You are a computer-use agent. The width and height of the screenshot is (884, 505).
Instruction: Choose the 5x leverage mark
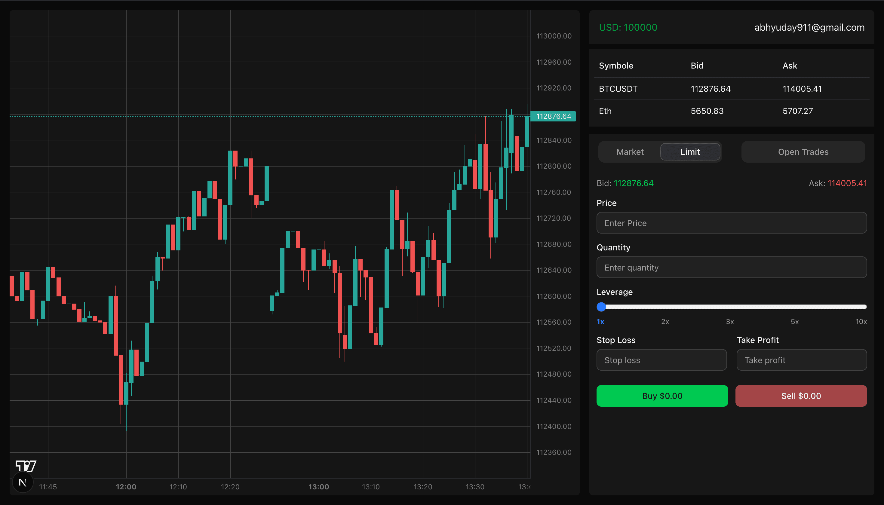[794, 322]
